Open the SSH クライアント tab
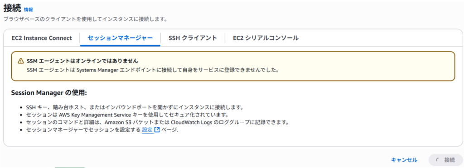464x168 pixels. [x=193, y=38]
